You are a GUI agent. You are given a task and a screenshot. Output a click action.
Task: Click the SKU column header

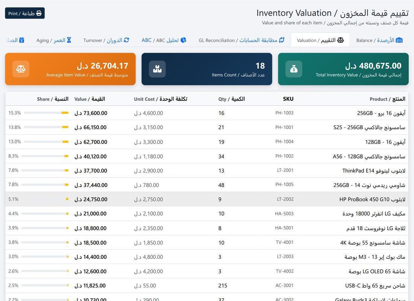[x=288, y=99]
